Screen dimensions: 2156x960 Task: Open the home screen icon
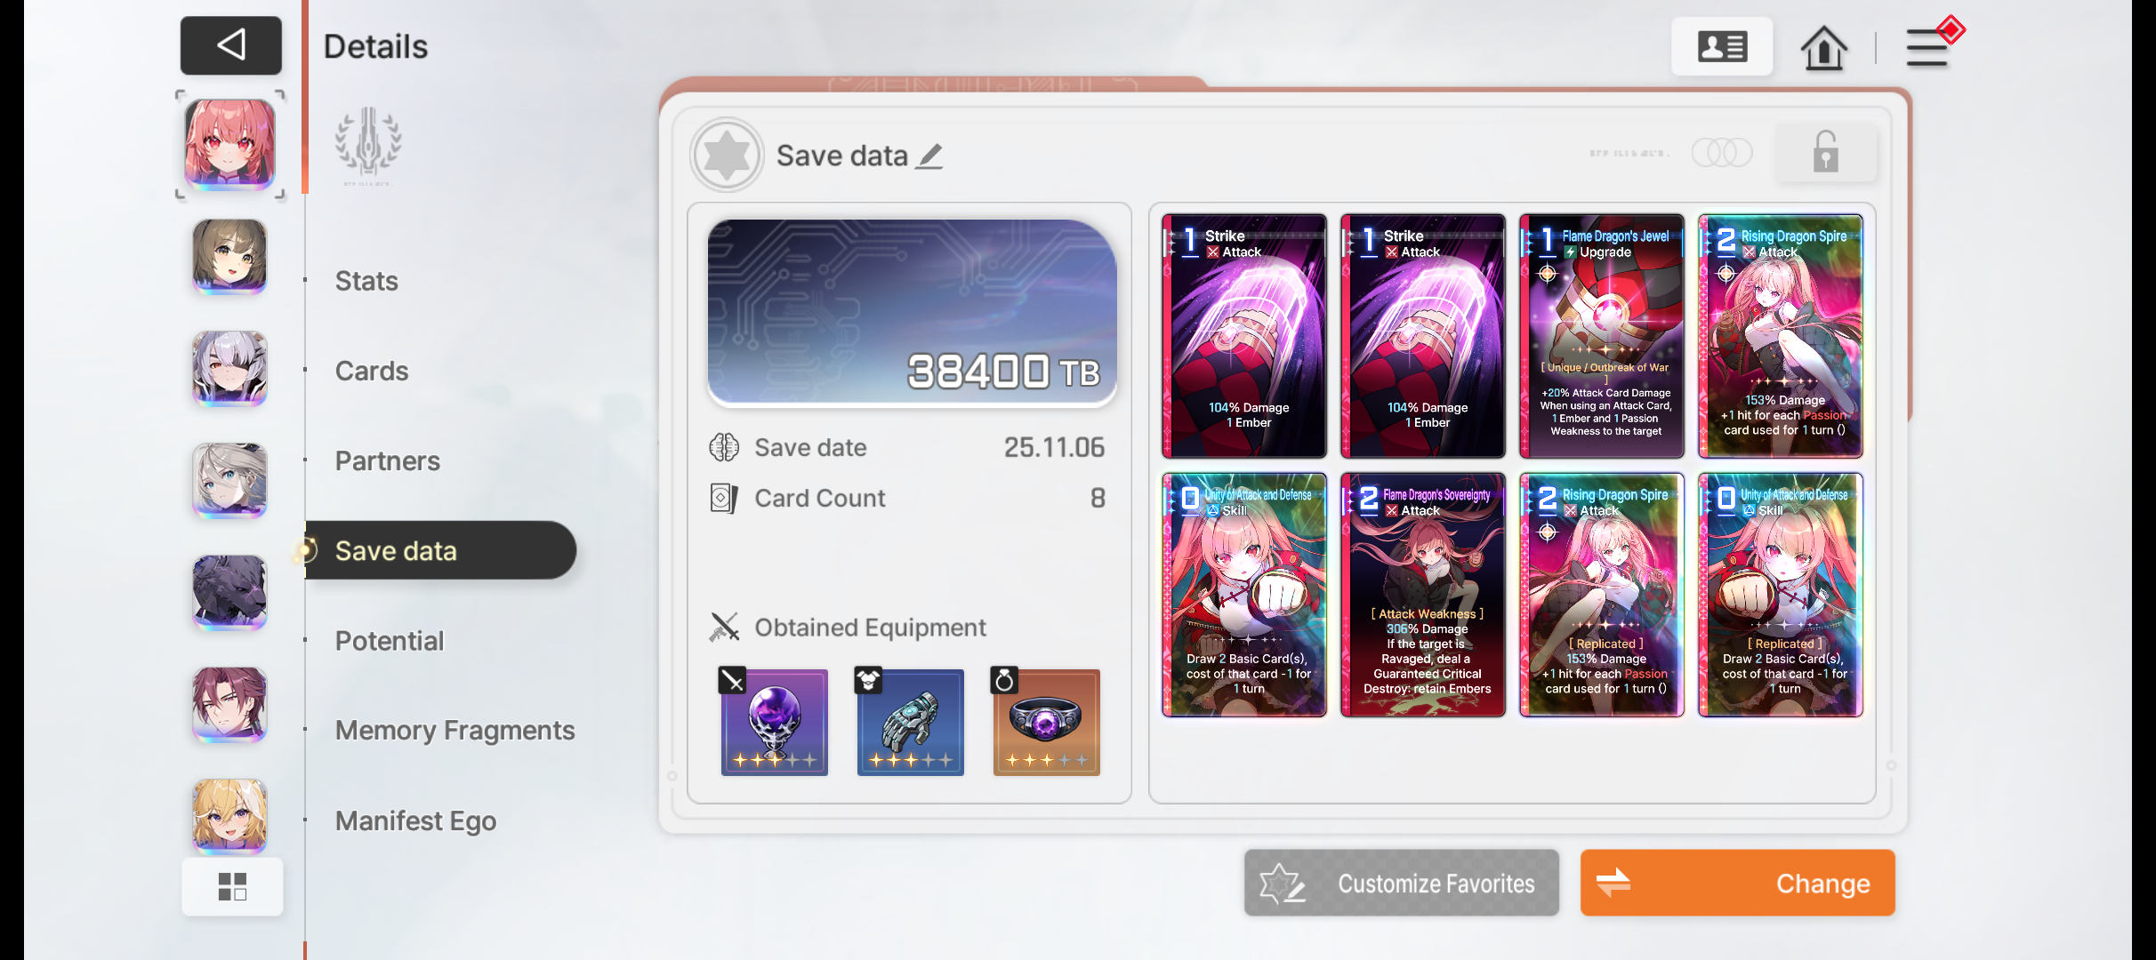pos(1823,47)
